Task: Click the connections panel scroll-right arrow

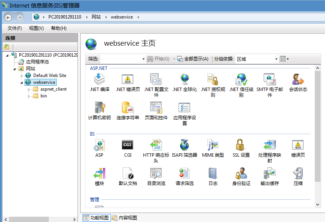Action: click(x=75, y=219)
